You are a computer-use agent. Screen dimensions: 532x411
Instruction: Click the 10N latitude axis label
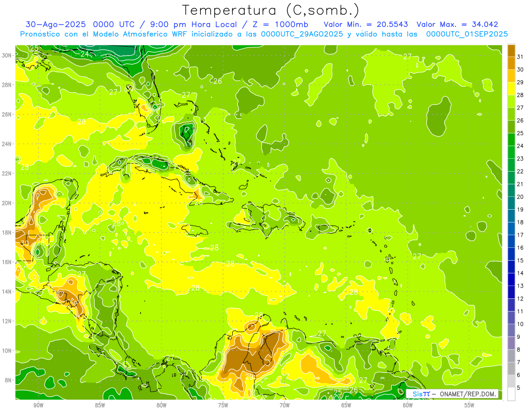7,351
